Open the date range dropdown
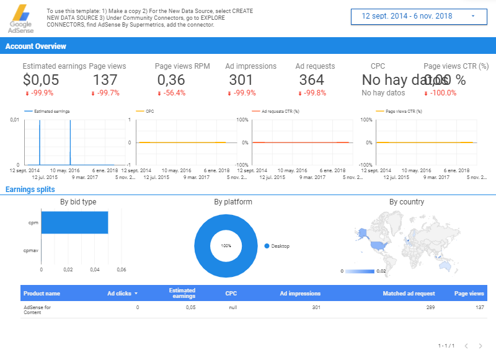This screenshot has width=496, height=350. 419,17
